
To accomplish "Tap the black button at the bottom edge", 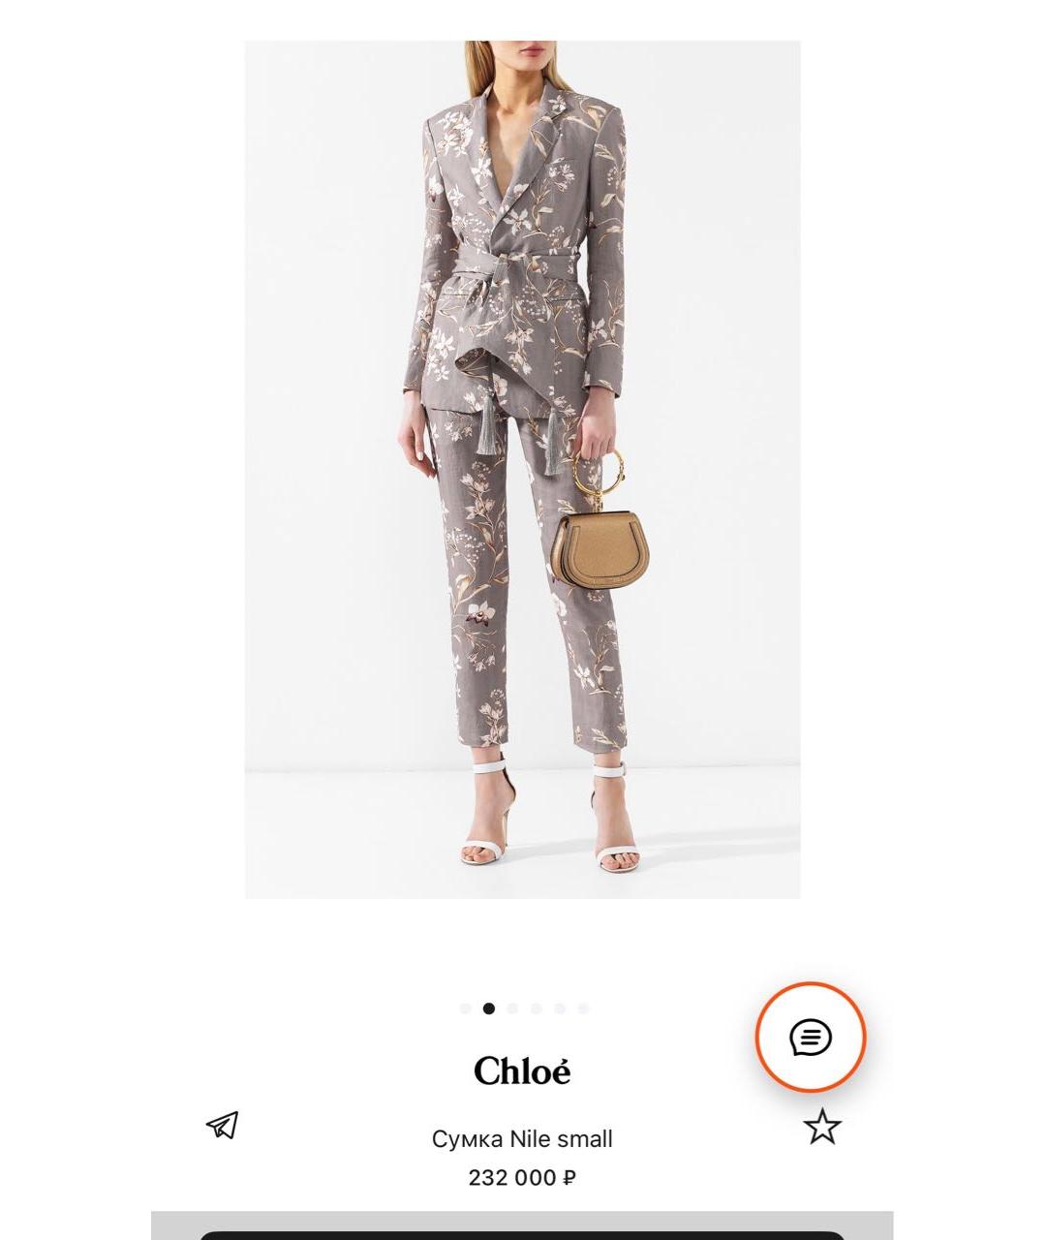I will point(522,1235).
